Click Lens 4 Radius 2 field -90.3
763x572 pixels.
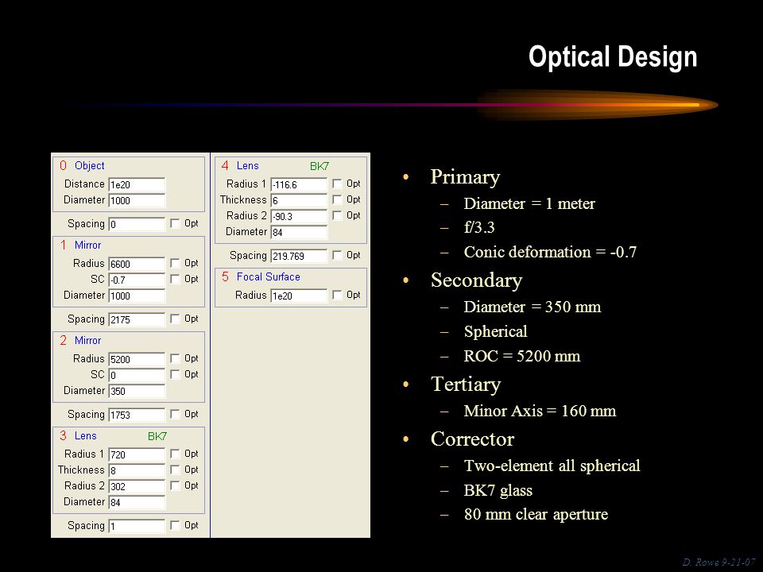pyautogui.click(x=299, y=216)
